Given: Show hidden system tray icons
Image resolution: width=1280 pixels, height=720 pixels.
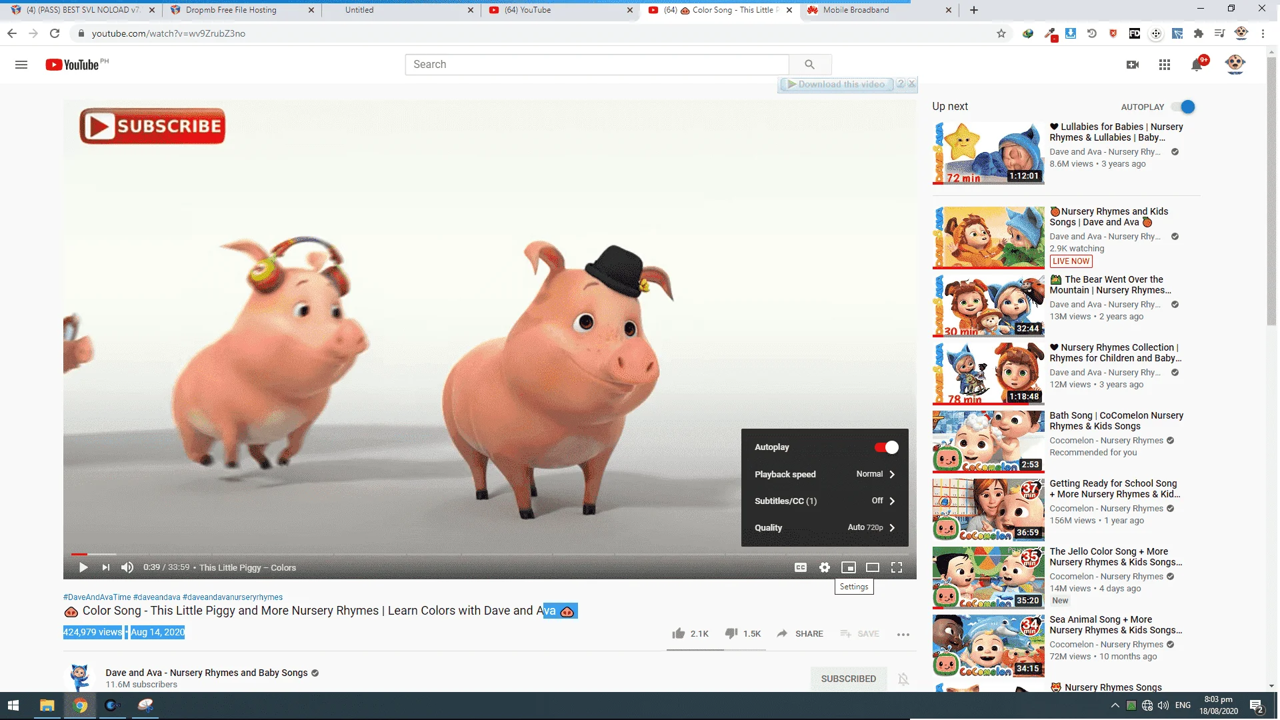Looking at the screenshot, I should tap(1115, 705).
